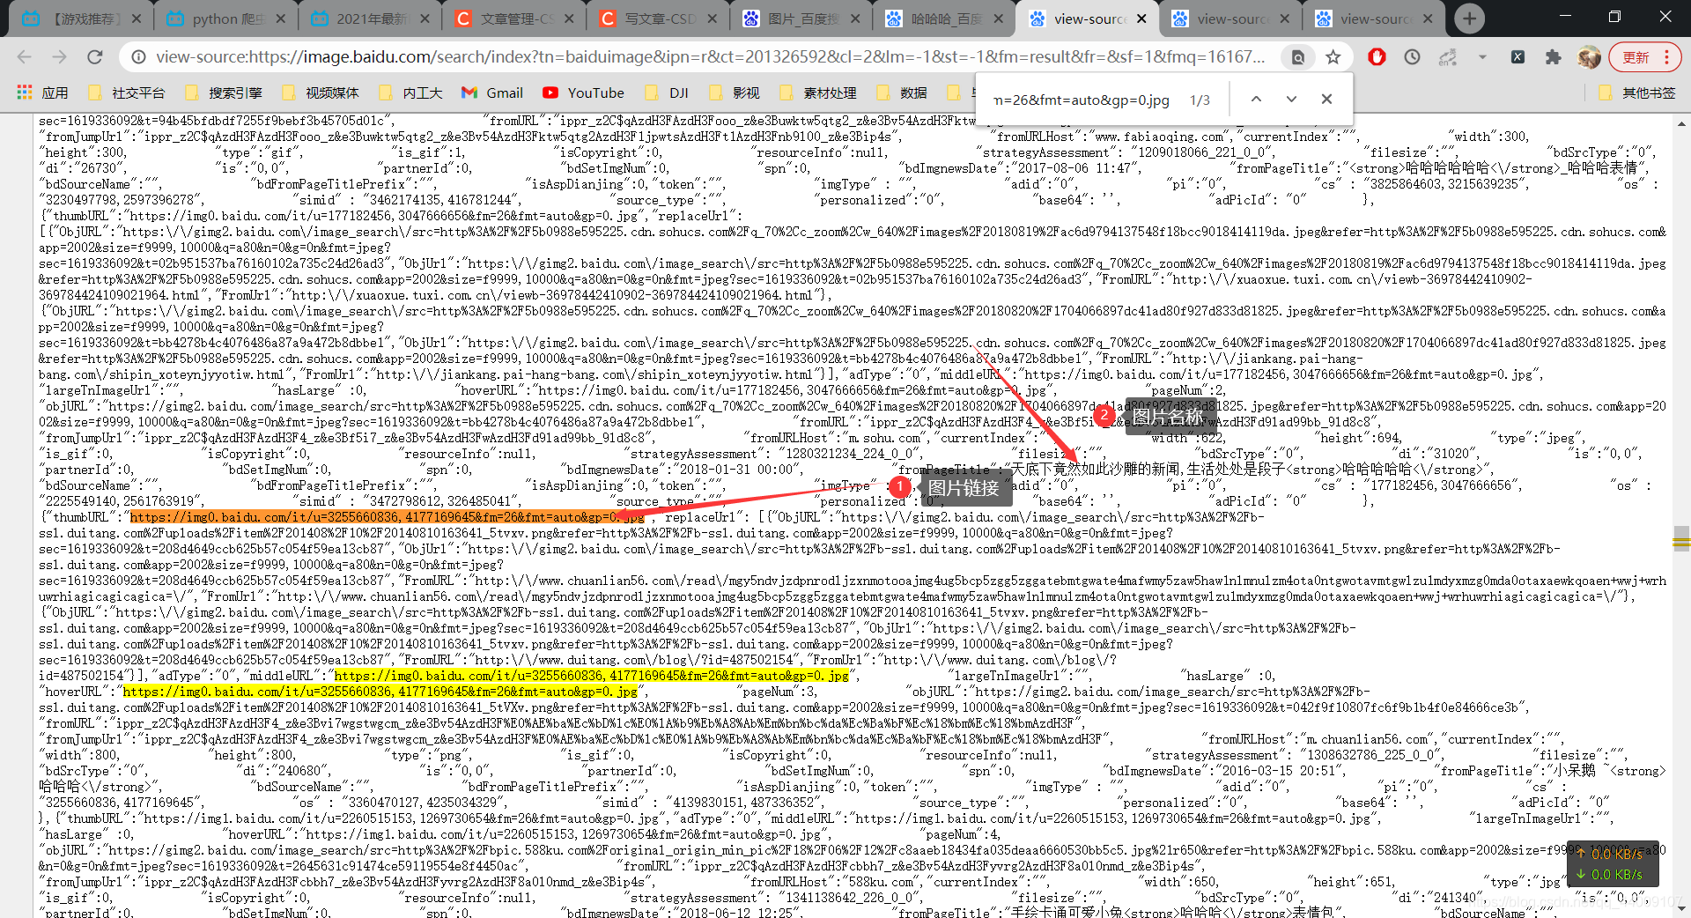
Task: Jump to previous find match
Action: (x=1256, y=100)
